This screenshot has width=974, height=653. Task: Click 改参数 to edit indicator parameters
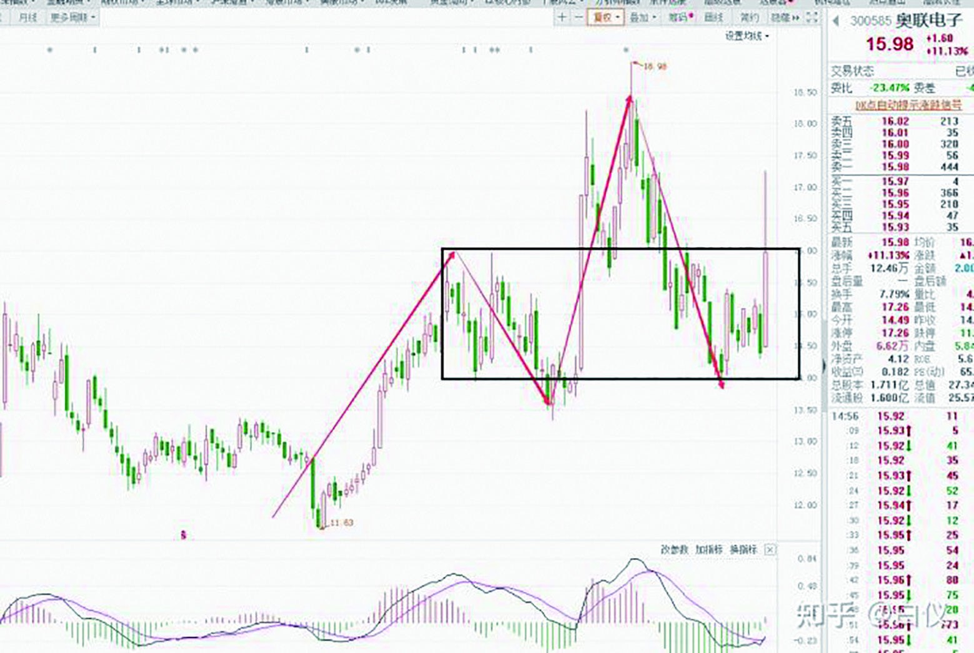pos(674,550)
